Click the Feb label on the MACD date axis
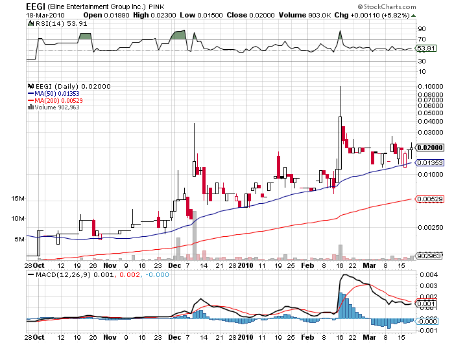 [x=307, y=337]
